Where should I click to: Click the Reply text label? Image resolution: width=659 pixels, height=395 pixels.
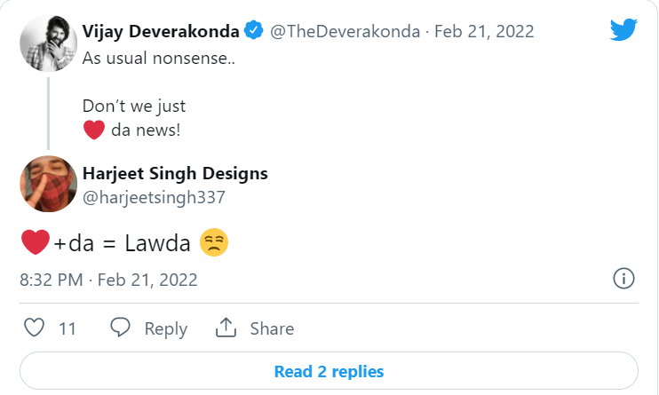[165, 329]
